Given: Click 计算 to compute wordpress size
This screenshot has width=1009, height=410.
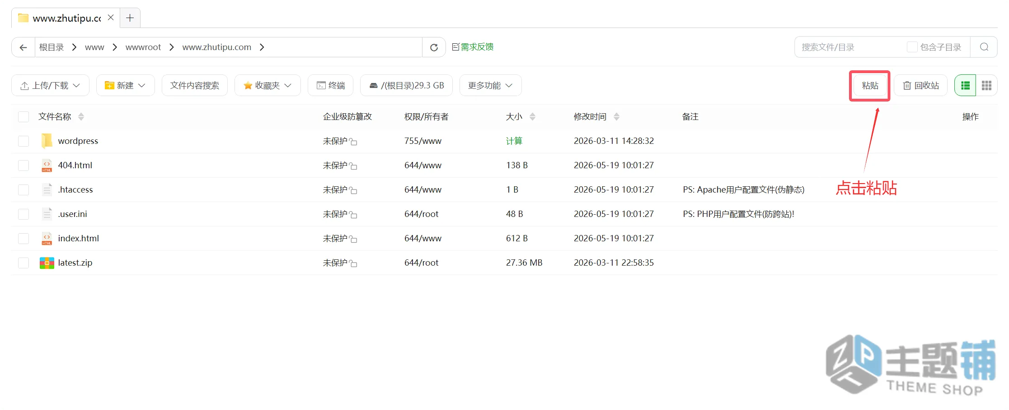Looking at the screenshot, I should 514,141.
